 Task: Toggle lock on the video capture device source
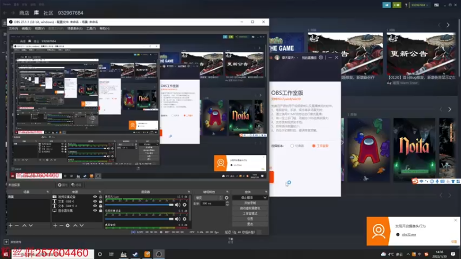coord(100,197)
